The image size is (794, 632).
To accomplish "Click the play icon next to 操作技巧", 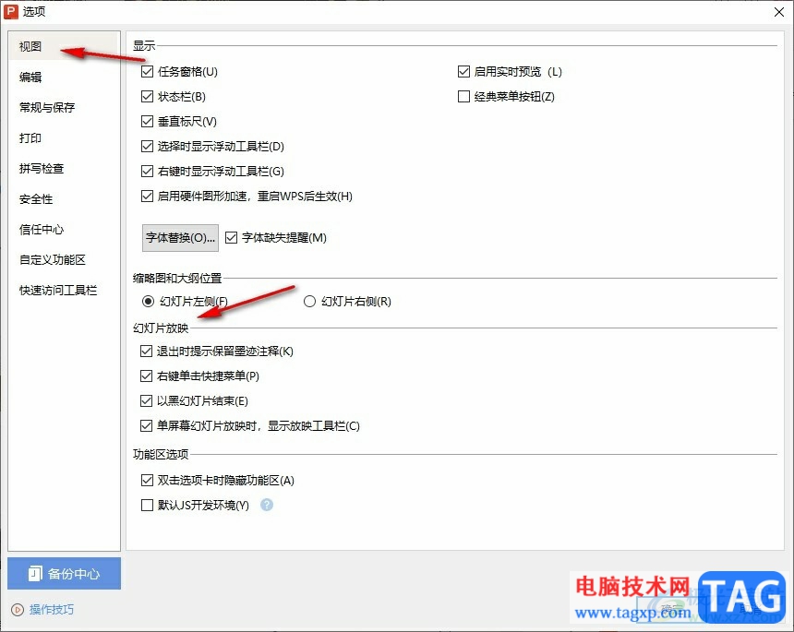I will pyautogui.click(x=18, y=610).
